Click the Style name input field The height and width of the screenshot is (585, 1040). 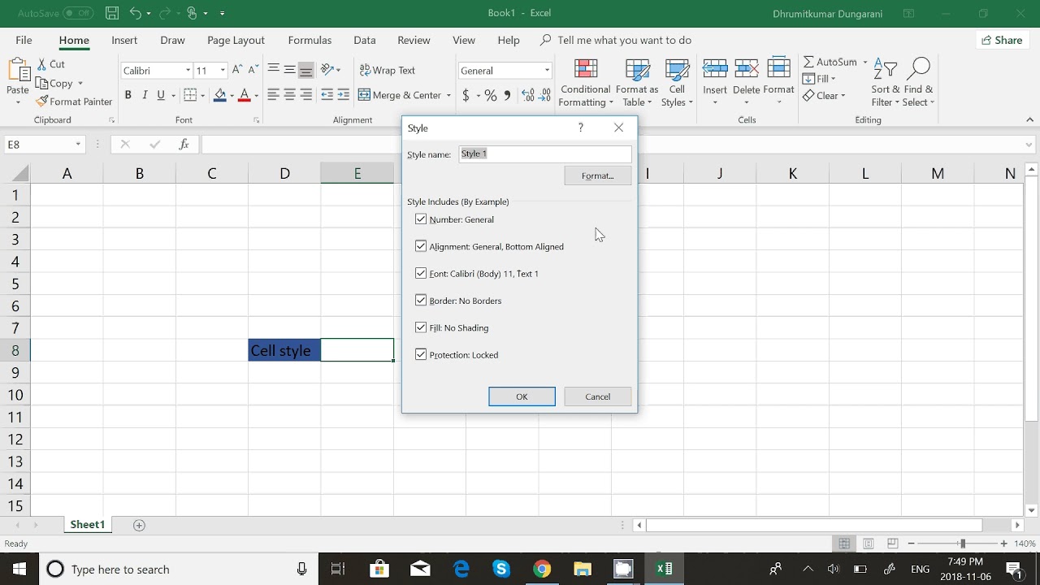tap(544, 154)
